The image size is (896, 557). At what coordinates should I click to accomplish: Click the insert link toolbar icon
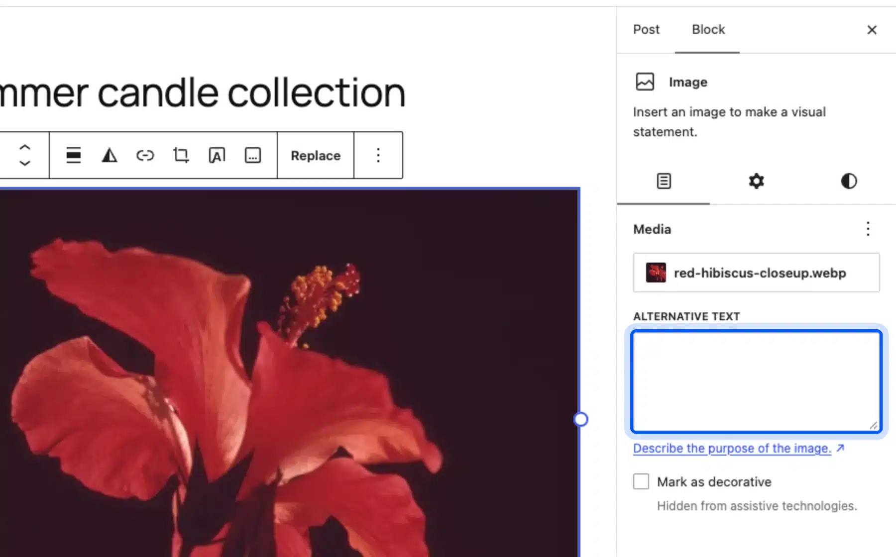click(145, 156)
